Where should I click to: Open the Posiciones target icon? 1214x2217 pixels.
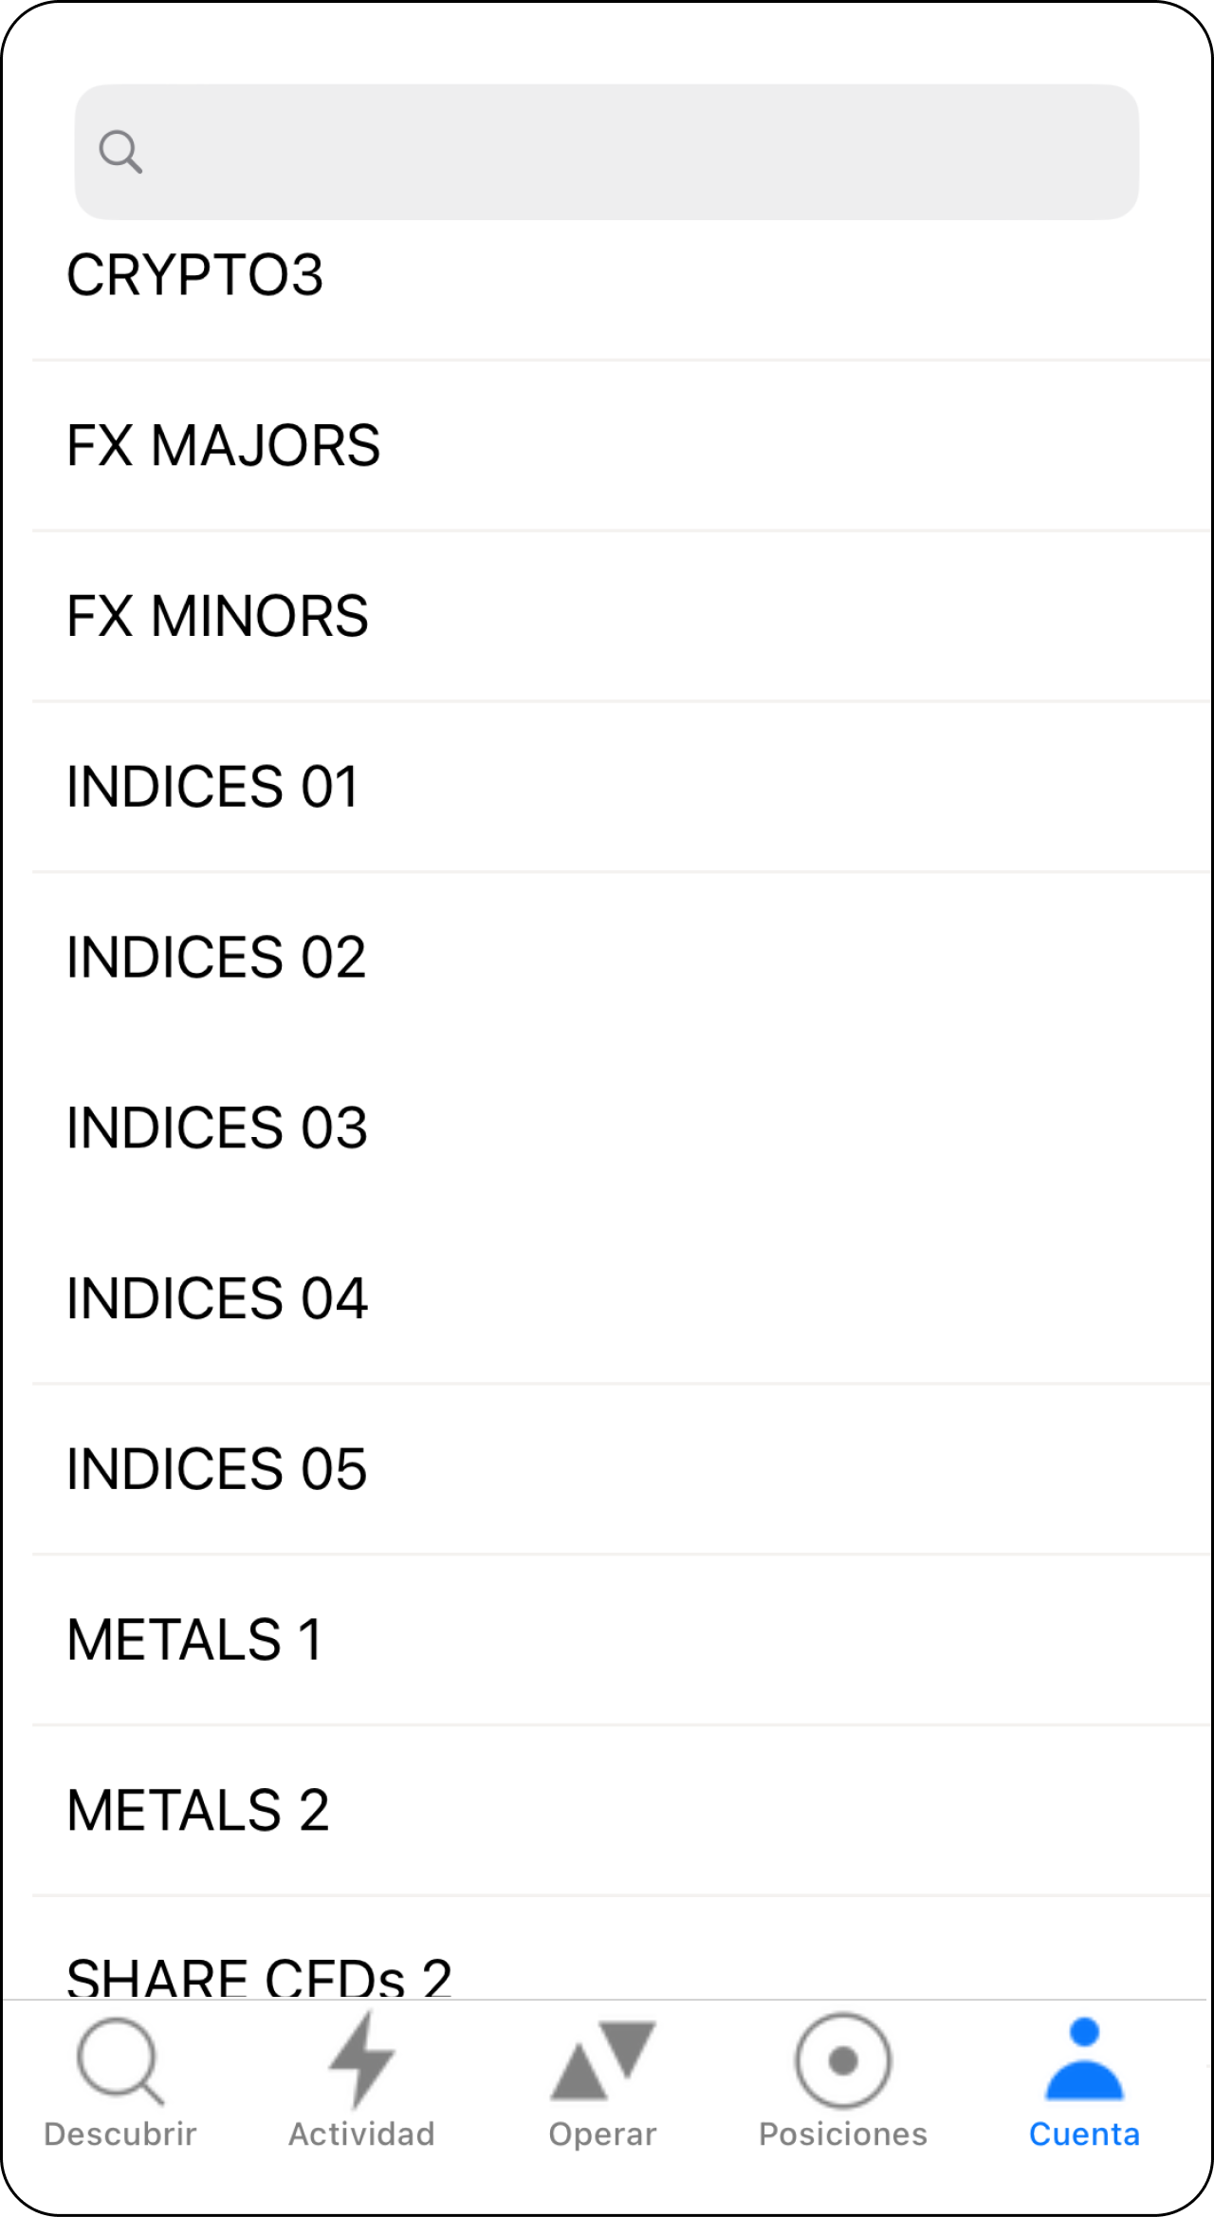(x=843, y=2061)
